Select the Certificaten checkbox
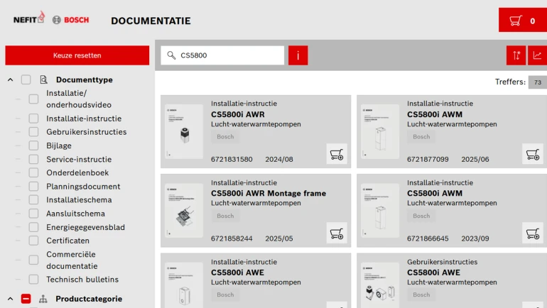547x308 pixels. pos(33,241)
